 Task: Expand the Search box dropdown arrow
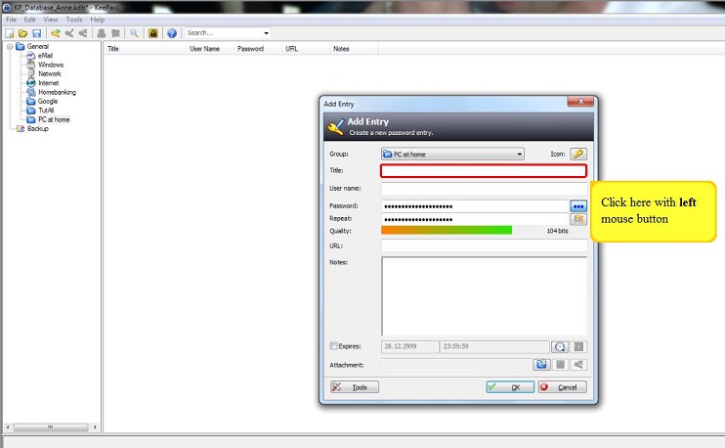click(267, 33)
